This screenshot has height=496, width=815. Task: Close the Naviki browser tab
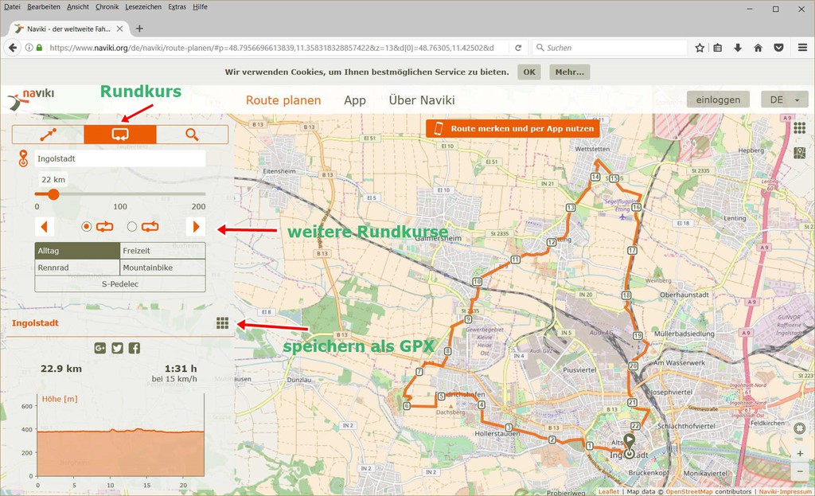(x=119, y=29)
